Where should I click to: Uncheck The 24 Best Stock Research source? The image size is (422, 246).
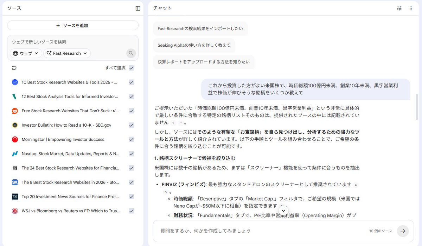[x=131, y=168]
